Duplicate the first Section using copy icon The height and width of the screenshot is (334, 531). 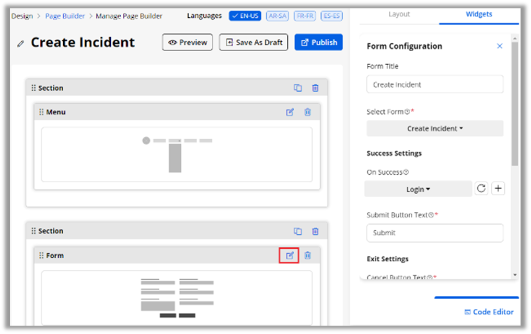[x=298, y=88]
